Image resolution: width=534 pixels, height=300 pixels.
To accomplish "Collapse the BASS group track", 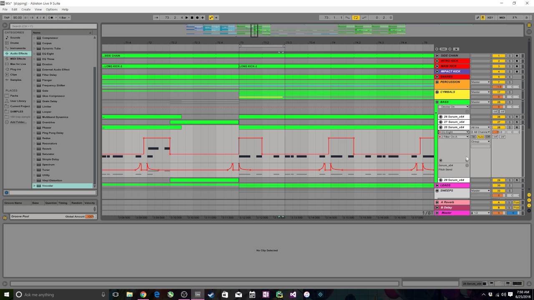I will (x=437, y=102).
